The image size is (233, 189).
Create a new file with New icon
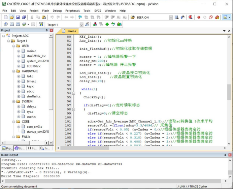click(6, 17)
